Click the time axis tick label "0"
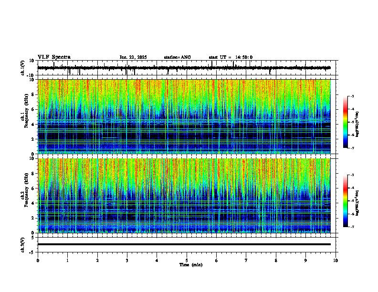 (38, 261)
